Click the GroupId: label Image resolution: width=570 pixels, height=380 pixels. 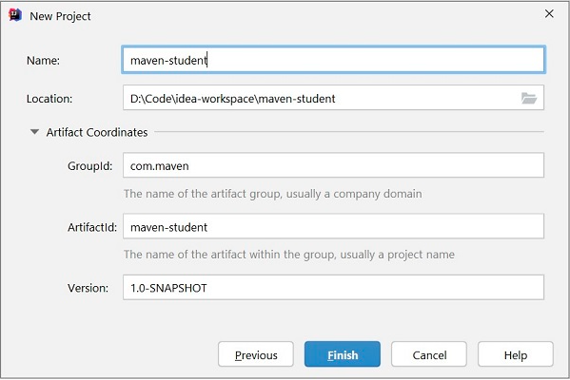tap(90, 166)
